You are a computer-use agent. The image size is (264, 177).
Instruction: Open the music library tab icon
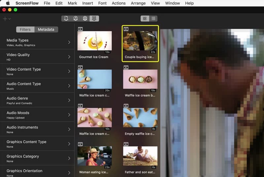point(76,18)
